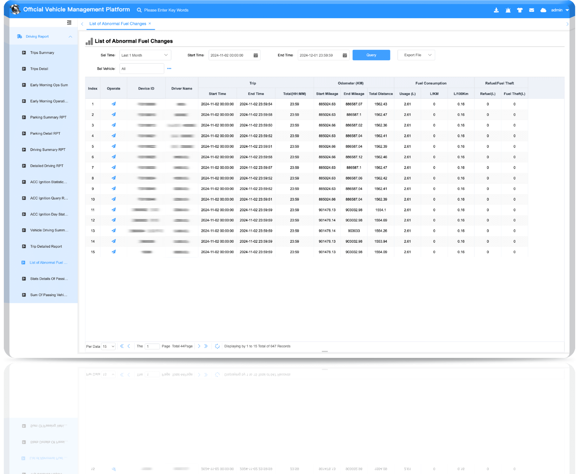Screen dimensions: 579x474
Task: Go to next page arrow
Action: 199,346
